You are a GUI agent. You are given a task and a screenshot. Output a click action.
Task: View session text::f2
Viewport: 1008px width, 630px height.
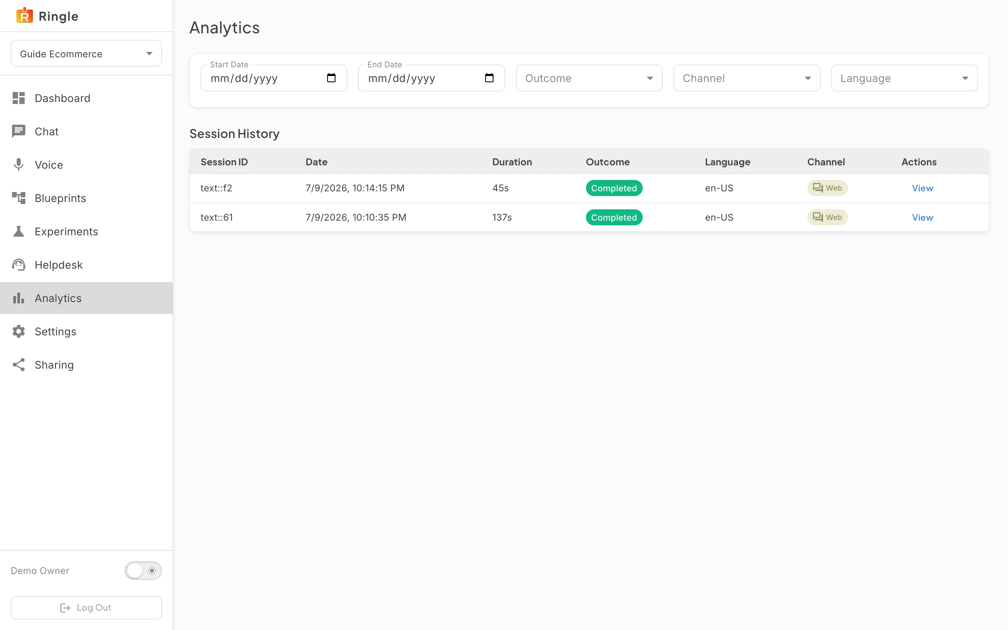point(922,188)
